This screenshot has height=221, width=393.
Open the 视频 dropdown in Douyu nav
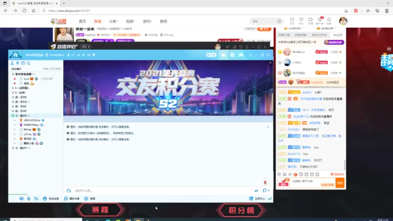click(x=130, y=21)
